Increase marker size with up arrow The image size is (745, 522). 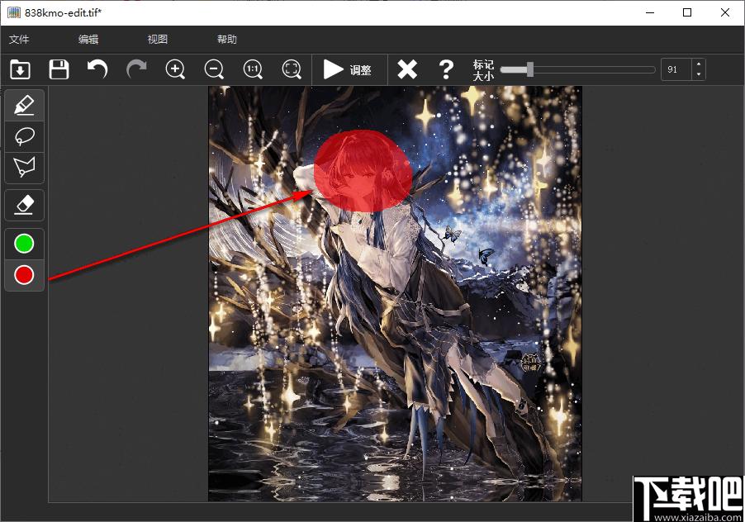coord(699,64)
